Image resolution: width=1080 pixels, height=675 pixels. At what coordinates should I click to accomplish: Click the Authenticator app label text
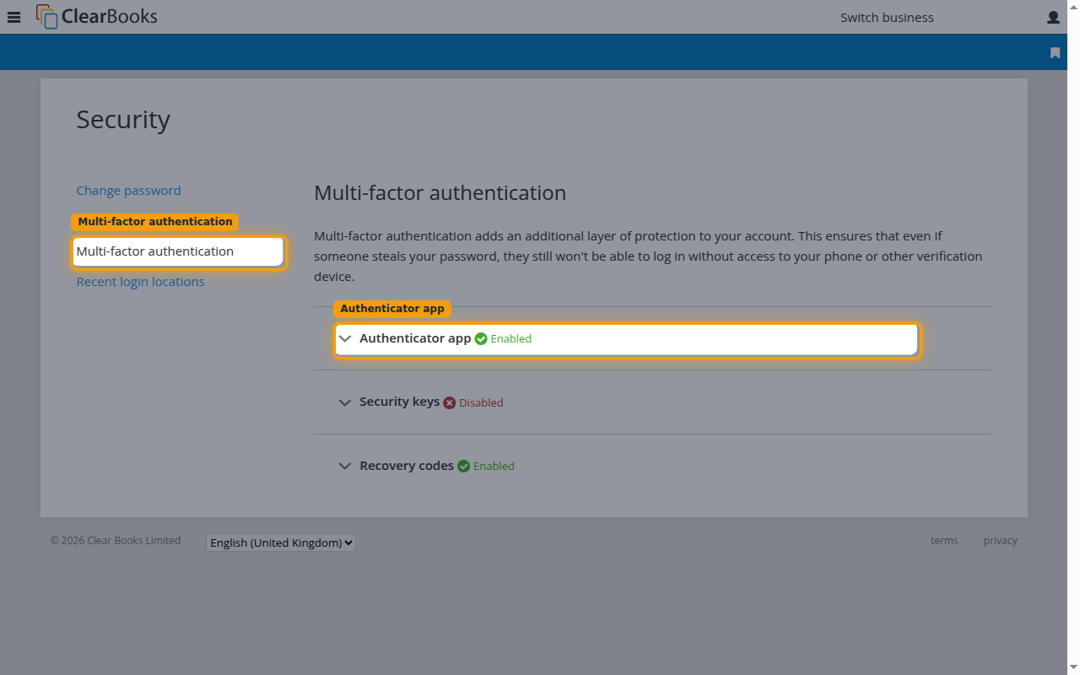coord(415,338)
